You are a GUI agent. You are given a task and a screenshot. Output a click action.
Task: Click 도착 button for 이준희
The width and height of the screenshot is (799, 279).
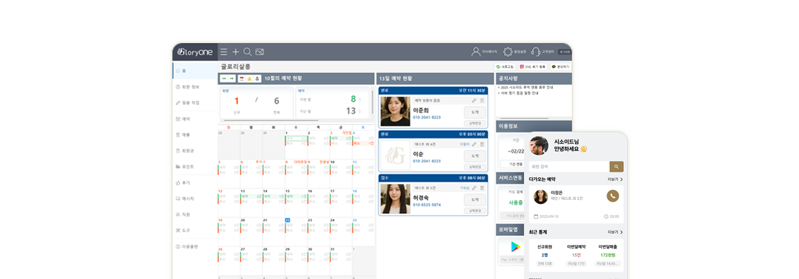point(475,112)
